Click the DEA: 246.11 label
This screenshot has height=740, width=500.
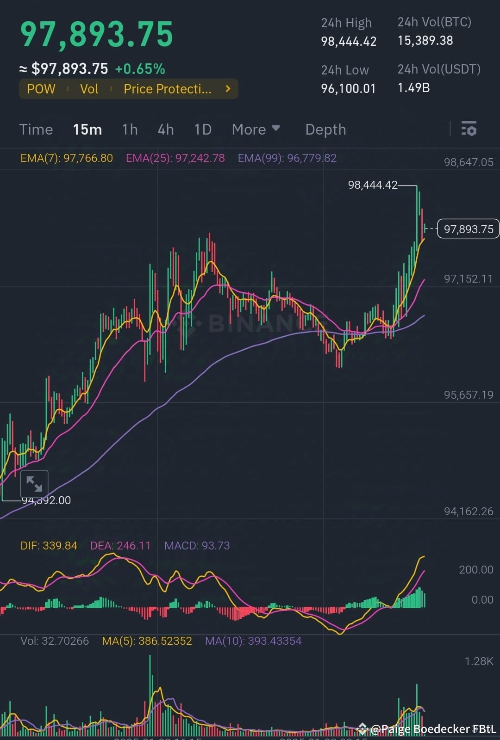tap(120, 546)
